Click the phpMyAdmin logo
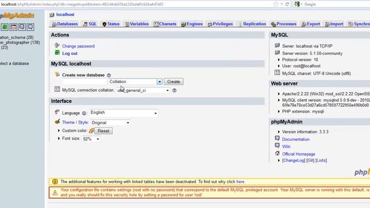This screenshot has width=370, height=208. [x=17, y=16]
